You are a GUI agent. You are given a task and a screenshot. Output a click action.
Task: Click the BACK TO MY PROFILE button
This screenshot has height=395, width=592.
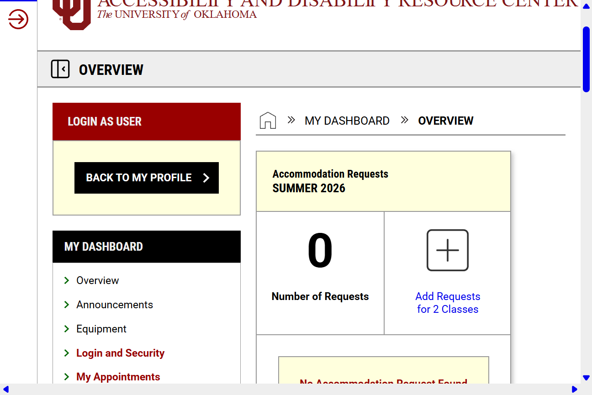[147, 178]
